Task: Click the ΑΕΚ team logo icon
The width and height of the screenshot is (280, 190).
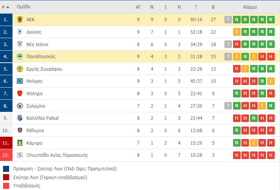Action: [x=20, y=20]
